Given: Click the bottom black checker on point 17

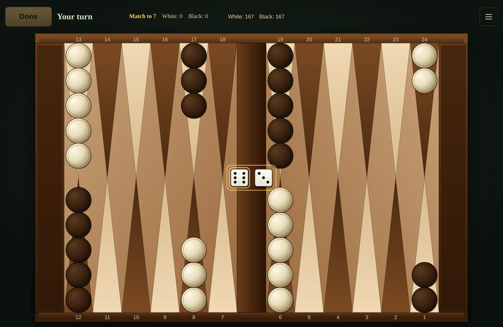Looking at the screenshot, I should tap(194, 106).
